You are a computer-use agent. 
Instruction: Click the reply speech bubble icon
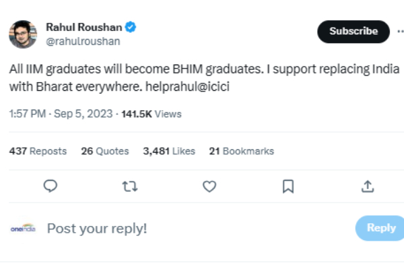coord(50,187)
